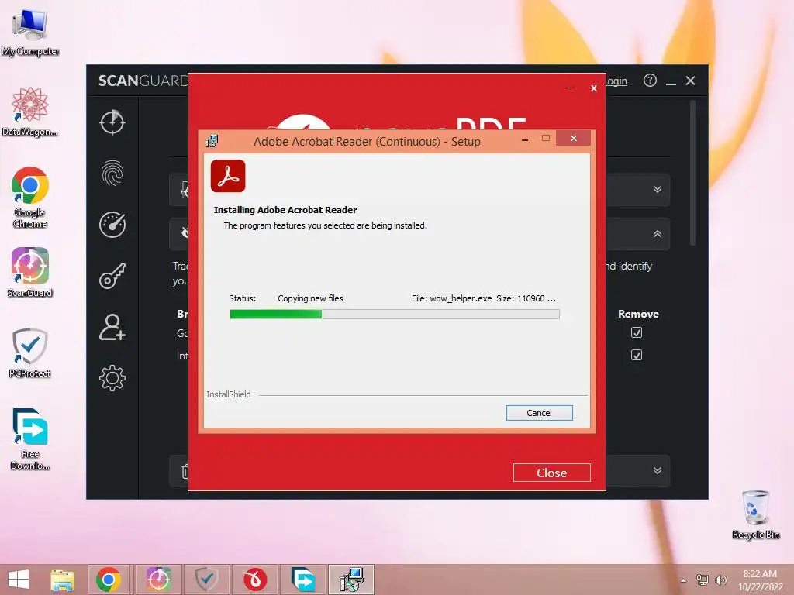Expand the first ScanGuard section chevron

coord(658,189)
